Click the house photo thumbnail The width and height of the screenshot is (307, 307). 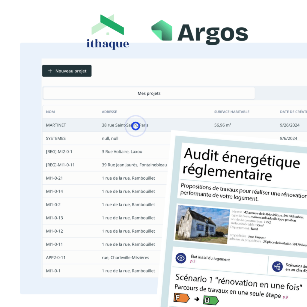click(202, 224)
